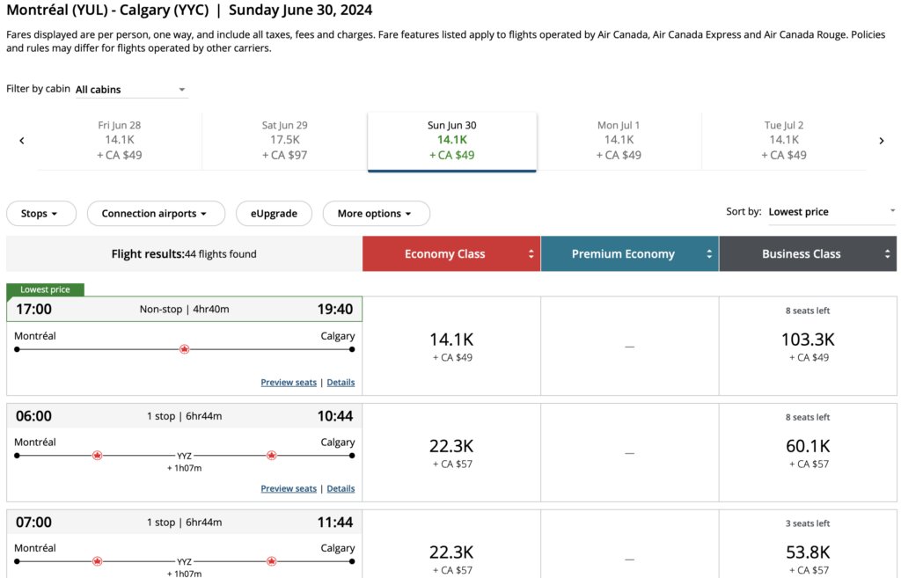Image resolution: width=901 pixels, height=578 pixels.
Task: Expand the Stops filter dropdown
Action: pos(40,214)
